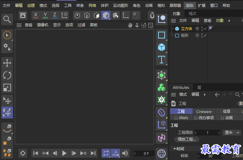
Task: Activate the Rotate tool
Action: [7, 75]
